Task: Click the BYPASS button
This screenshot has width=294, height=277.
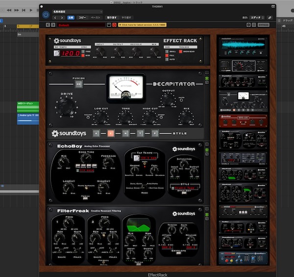Action: [x=264, y=25]
